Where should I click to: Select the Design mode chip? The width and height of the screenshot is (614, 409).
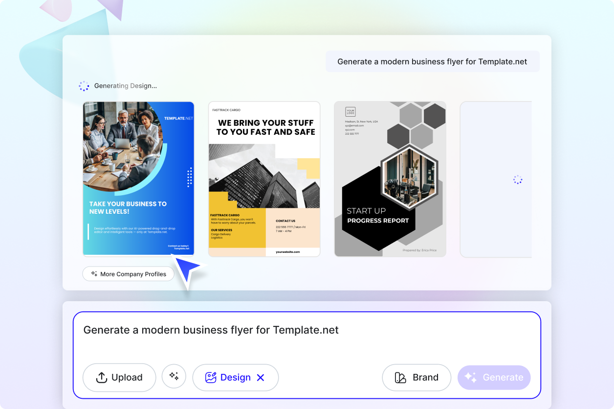[x=235, y=377]
